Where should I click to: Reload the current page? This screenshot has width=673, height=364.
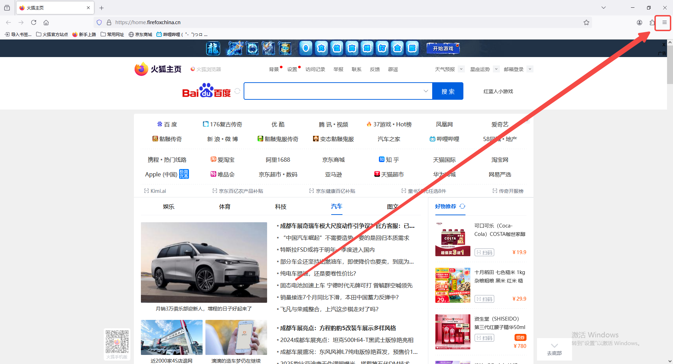[x=34, y=22]
